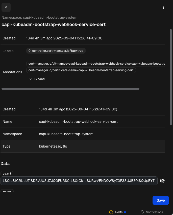173x215 pixels.
Task: Click the Notifications bell icon
Action: (x=142, y=212)
